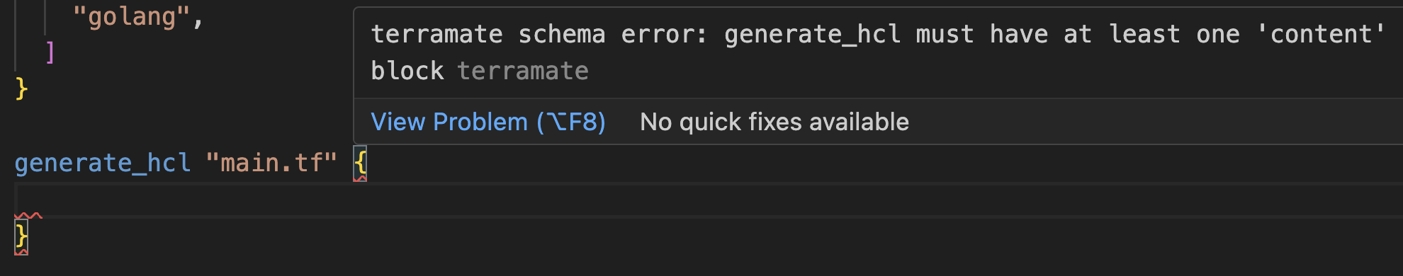Click the "main.tf" string label
1403x276 pixels.
[271, 163]
